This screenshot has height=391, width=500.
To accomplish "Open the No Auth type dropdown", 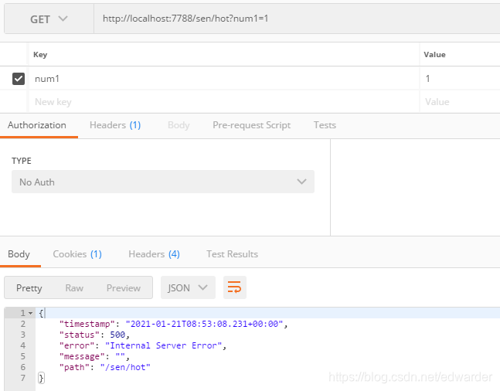I will pos(162,182).
